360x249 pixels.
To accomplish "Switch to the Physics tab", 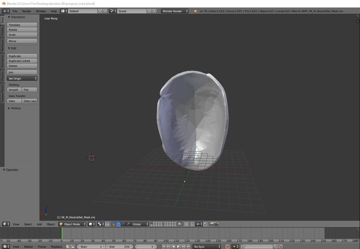I will click(x=2, y=76).
